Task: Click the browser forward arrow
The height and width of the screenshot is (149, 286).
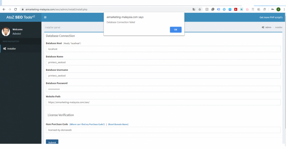Action: click(x=10, y=9)
